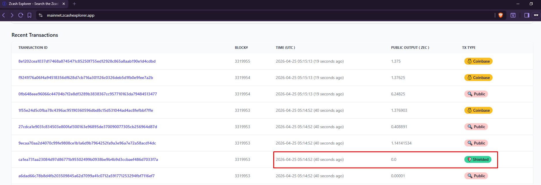Viewport: 541px width, 185px height.
Task: Reload the Zcash Explorer page
Action: (x=21, y=15)
